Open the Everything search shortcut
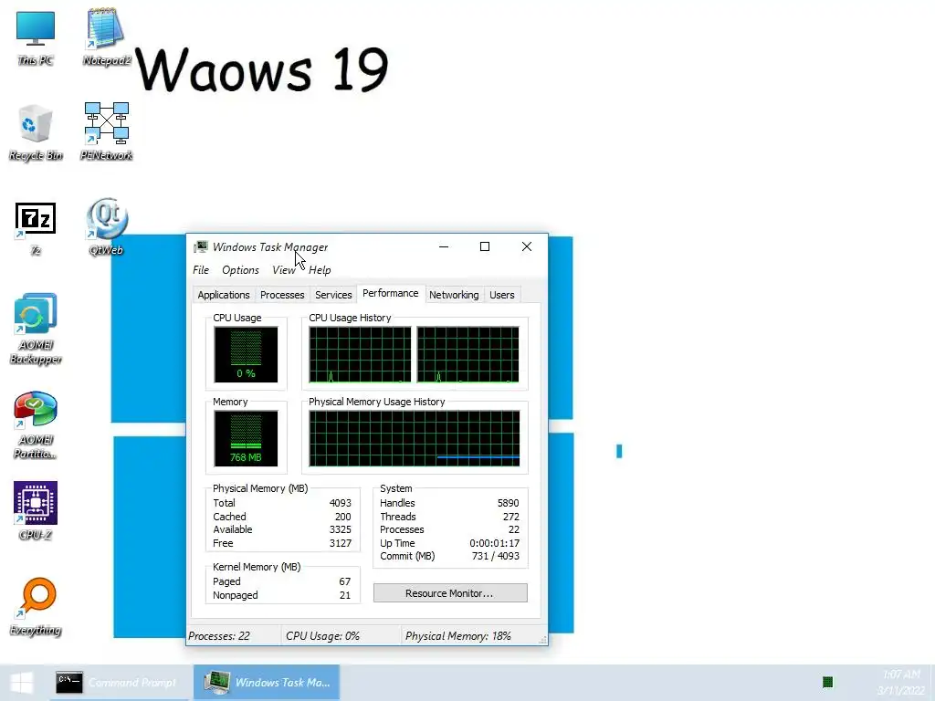 36,607
